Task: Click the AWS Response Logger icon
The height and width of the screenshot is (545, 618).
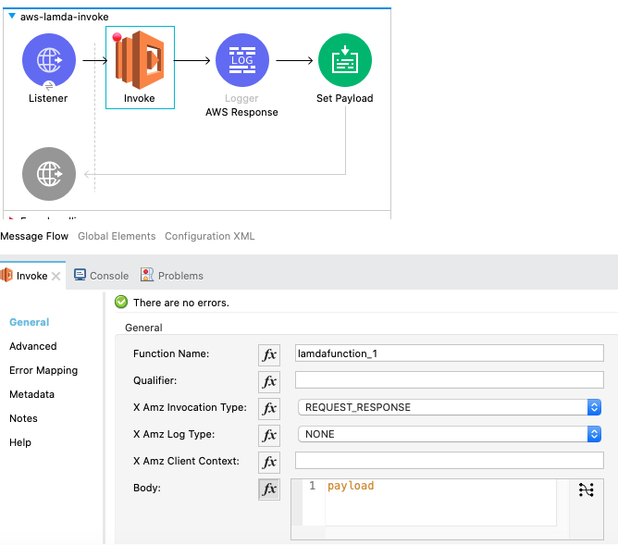Action: [x=241, y=60]
